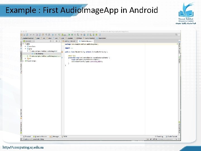This screenshot has height=151, width=201.
Task: Open the Gradle right sidebar tab
Action: [x=180, y=60]
